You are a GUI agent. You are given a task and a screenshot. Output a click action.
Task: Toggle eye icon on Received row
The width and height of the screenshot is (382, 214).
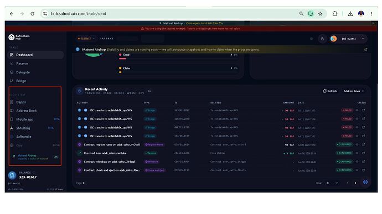tap(357, 153)
